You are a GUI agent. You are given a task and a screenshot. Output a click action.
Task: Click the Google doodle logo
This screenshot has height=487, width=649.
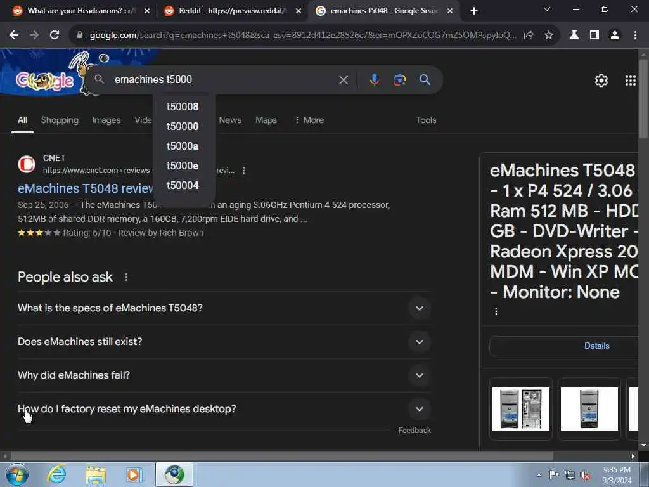[45, 81]
